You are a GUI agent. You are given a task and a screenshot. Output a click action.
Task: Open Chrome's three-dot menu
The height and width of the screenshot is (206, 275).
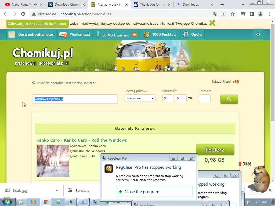pos(269,14)
